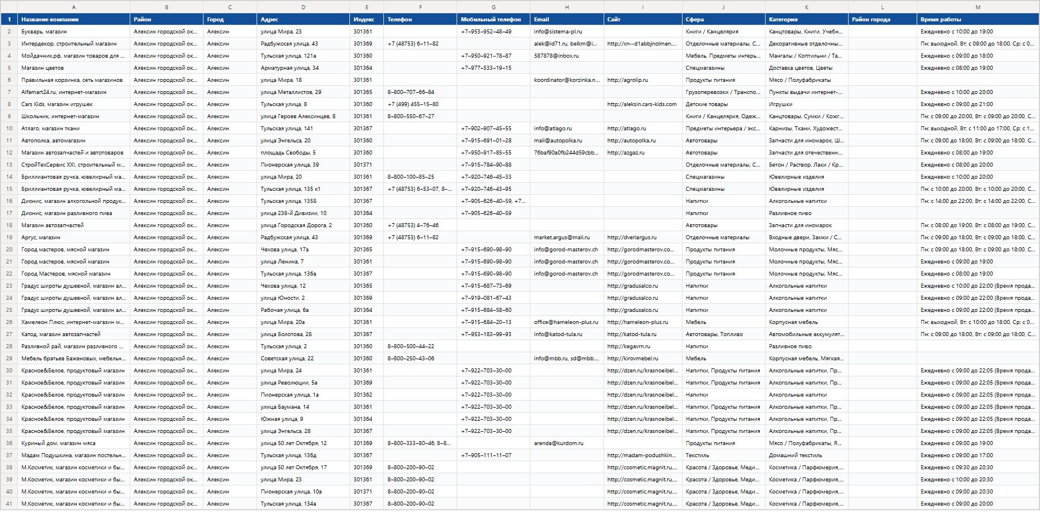1040x520 pixels.
Task: Click address 'Тульская улица, 121а'
Action: click(303, 56)
